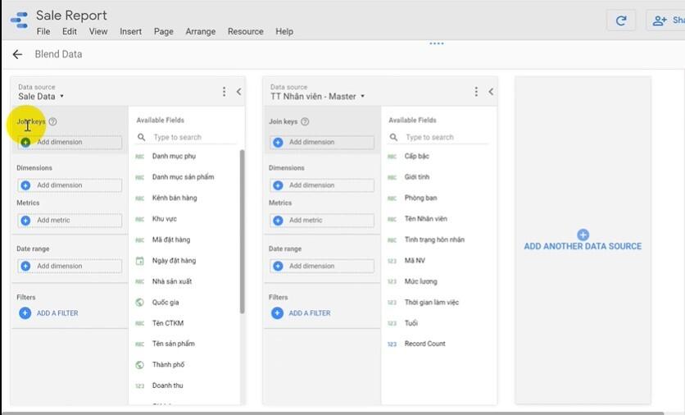
Task: Open the Arrange menu
Action: [200, 31]
